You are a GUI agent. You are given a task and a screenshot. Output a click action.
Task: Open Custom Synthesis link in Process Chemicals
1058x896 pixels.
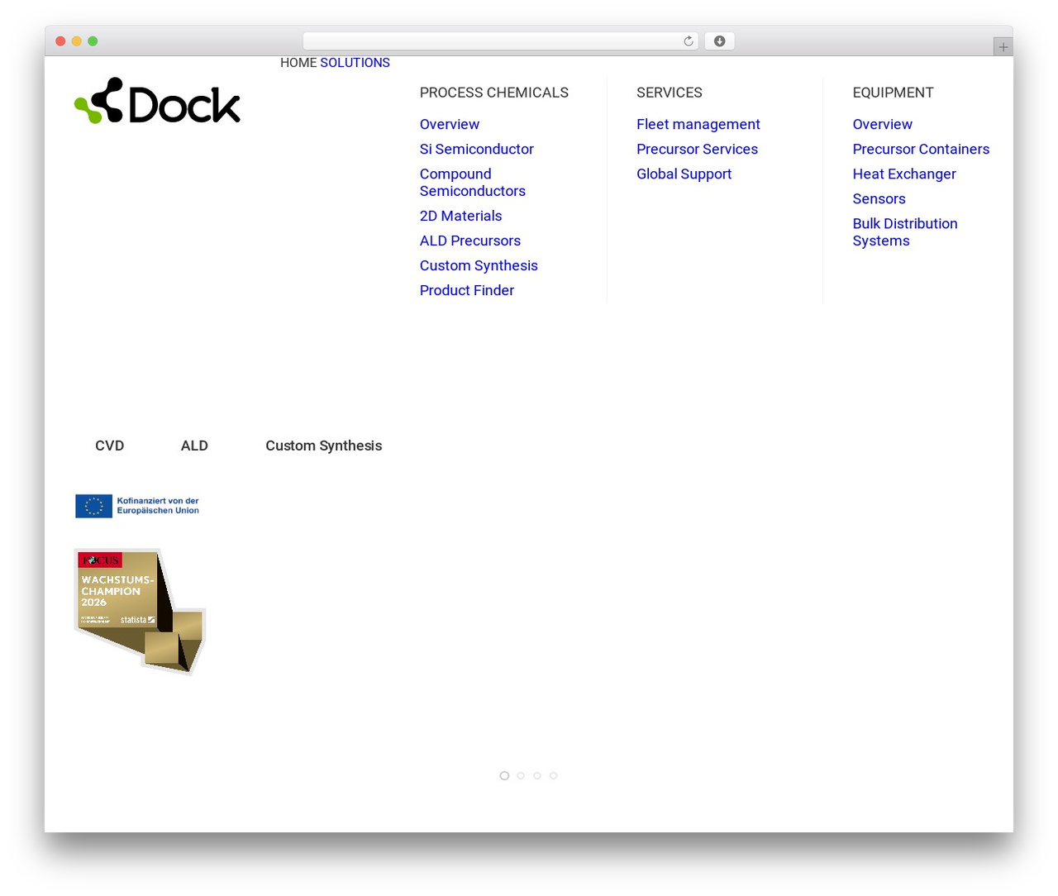(x=479, y=265)
